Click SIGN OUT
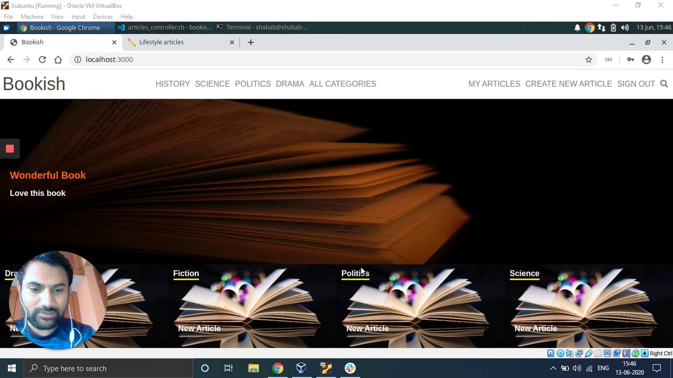Viewport: 673px width, 378px height. coord(636,84)
